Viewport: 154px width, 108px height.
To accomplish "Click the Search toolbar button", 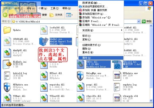I will tap(42, 15).
